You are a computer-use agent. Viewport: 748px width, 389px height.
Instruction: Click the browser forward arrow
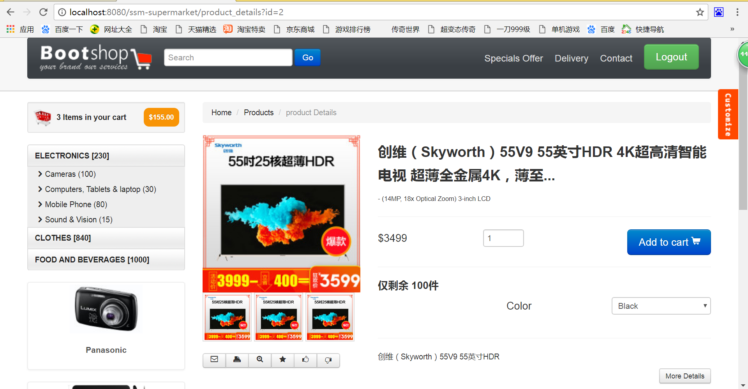pos(27,12)
